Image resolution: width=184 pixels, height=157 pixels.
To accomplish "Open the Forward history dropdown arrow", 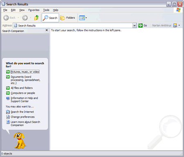I will [30, 18].
